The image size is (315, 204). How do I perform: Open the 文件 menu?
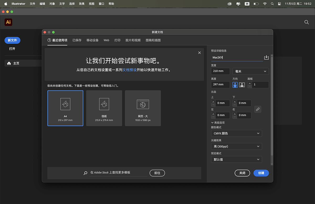(32, 4)
